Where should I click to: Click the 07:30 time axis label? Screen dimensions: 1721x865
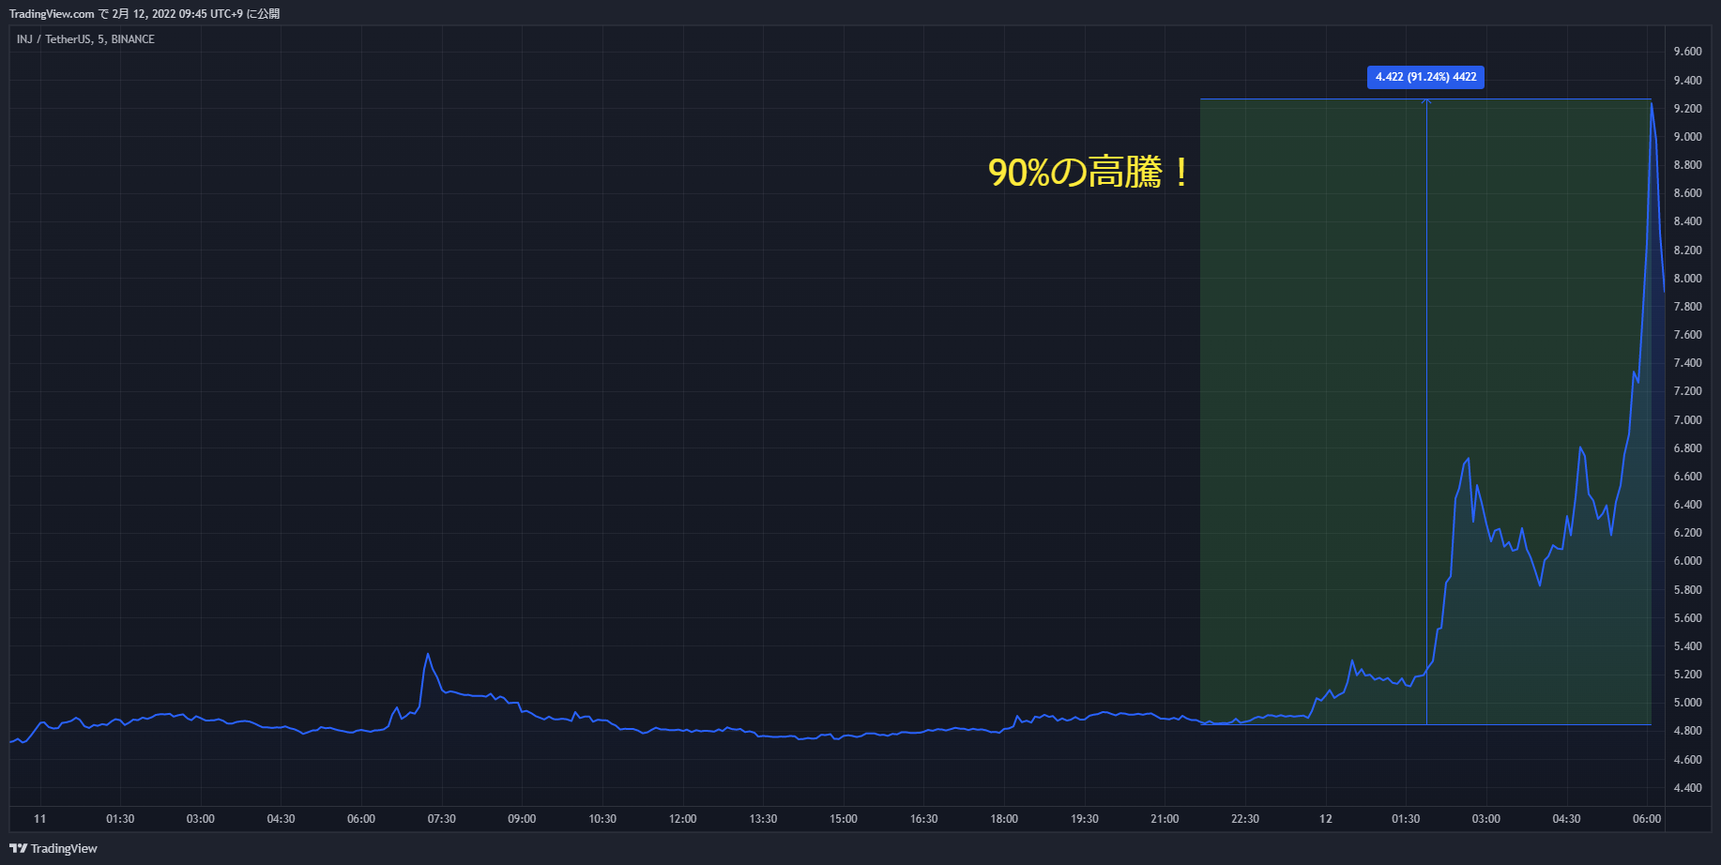click(x=442, y=819)
